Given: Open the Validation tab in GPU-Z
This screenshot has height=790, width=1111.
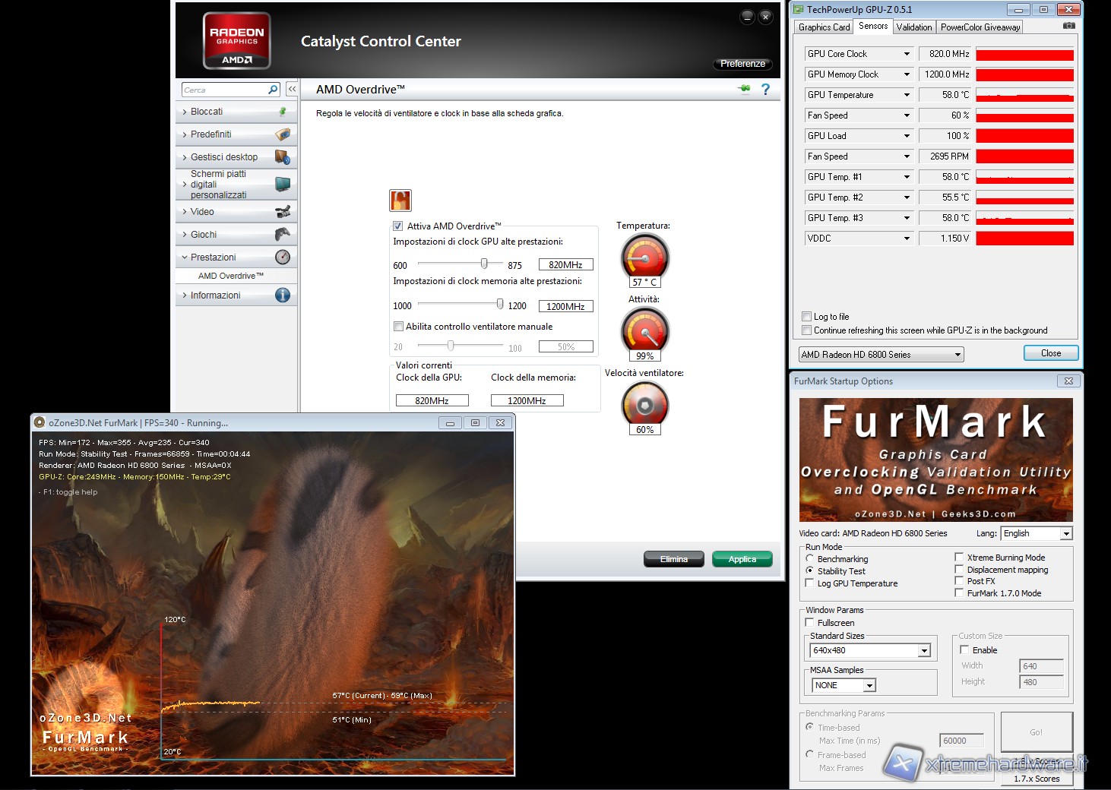Looking at the screenshot, I should 913,27.
